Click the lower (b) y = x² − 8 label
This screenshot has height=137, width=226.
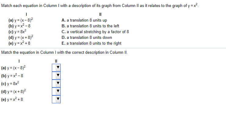[12, 76]
